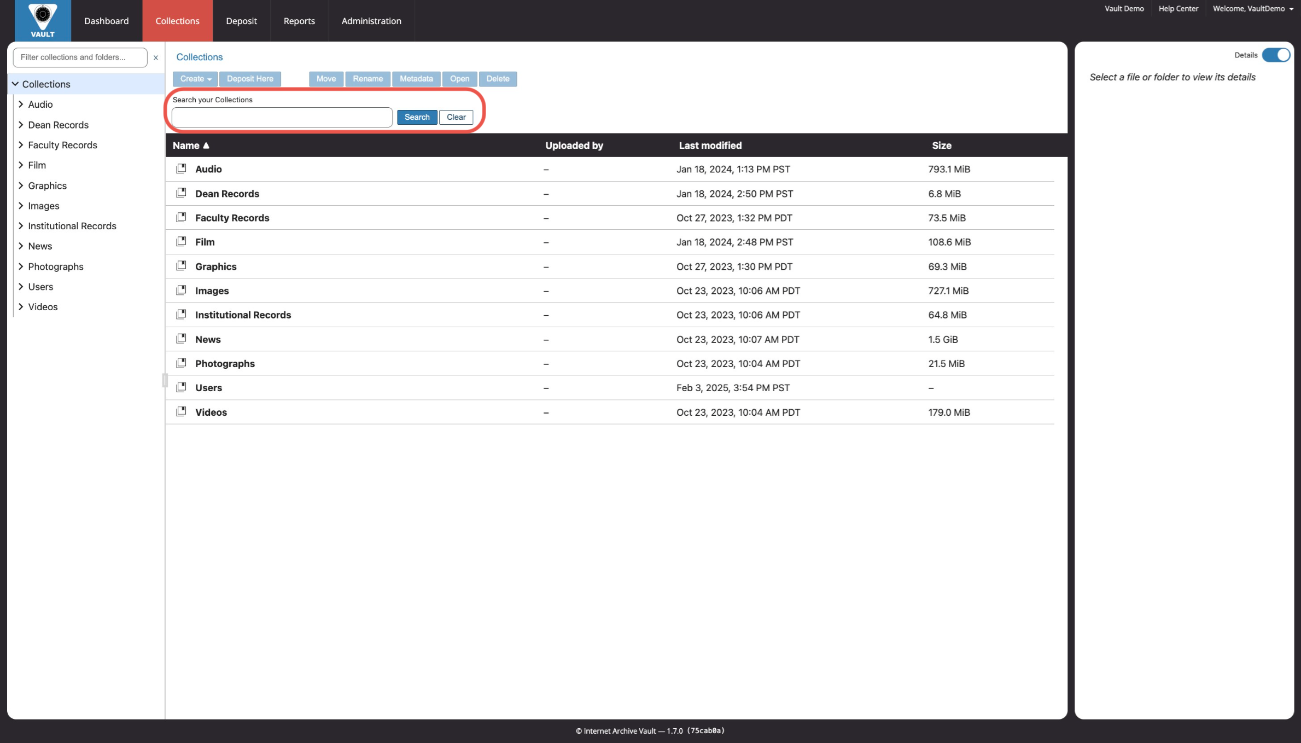Click the Open button
Screen dimensions: 1301x743
[459, 79]
